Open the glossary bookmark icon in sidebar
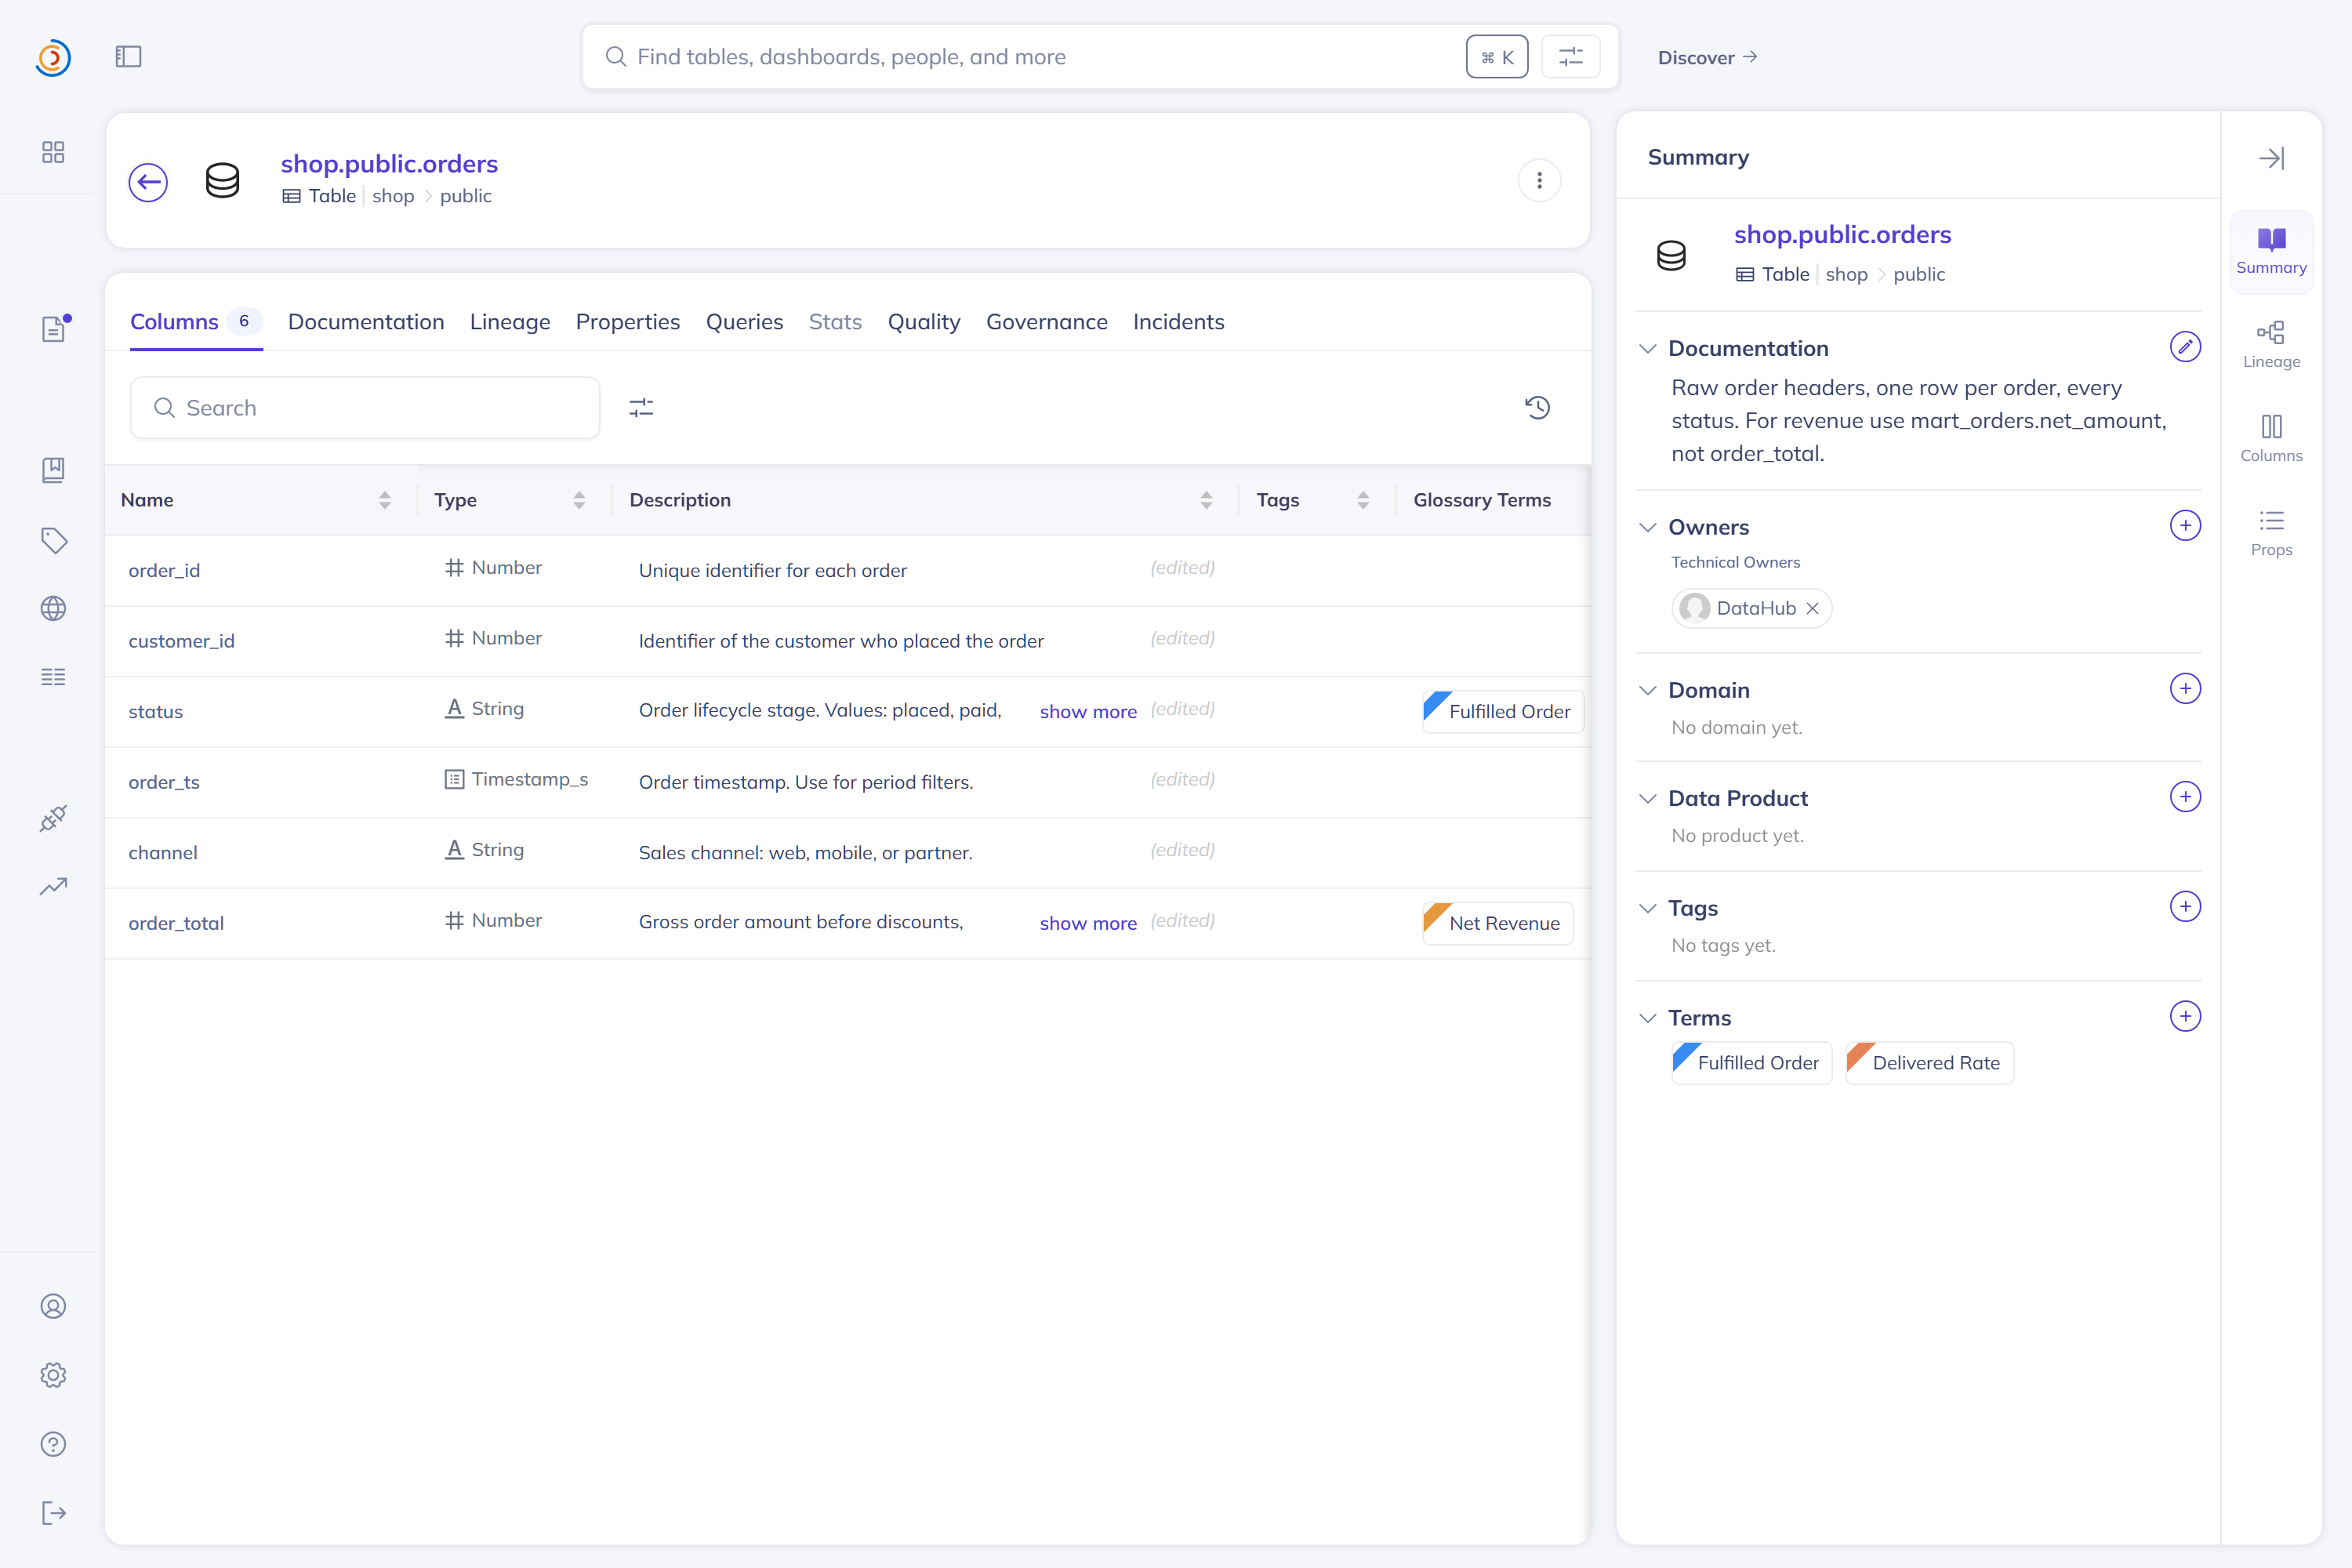The image size is (2352, 1568). [x=53, y=470]
